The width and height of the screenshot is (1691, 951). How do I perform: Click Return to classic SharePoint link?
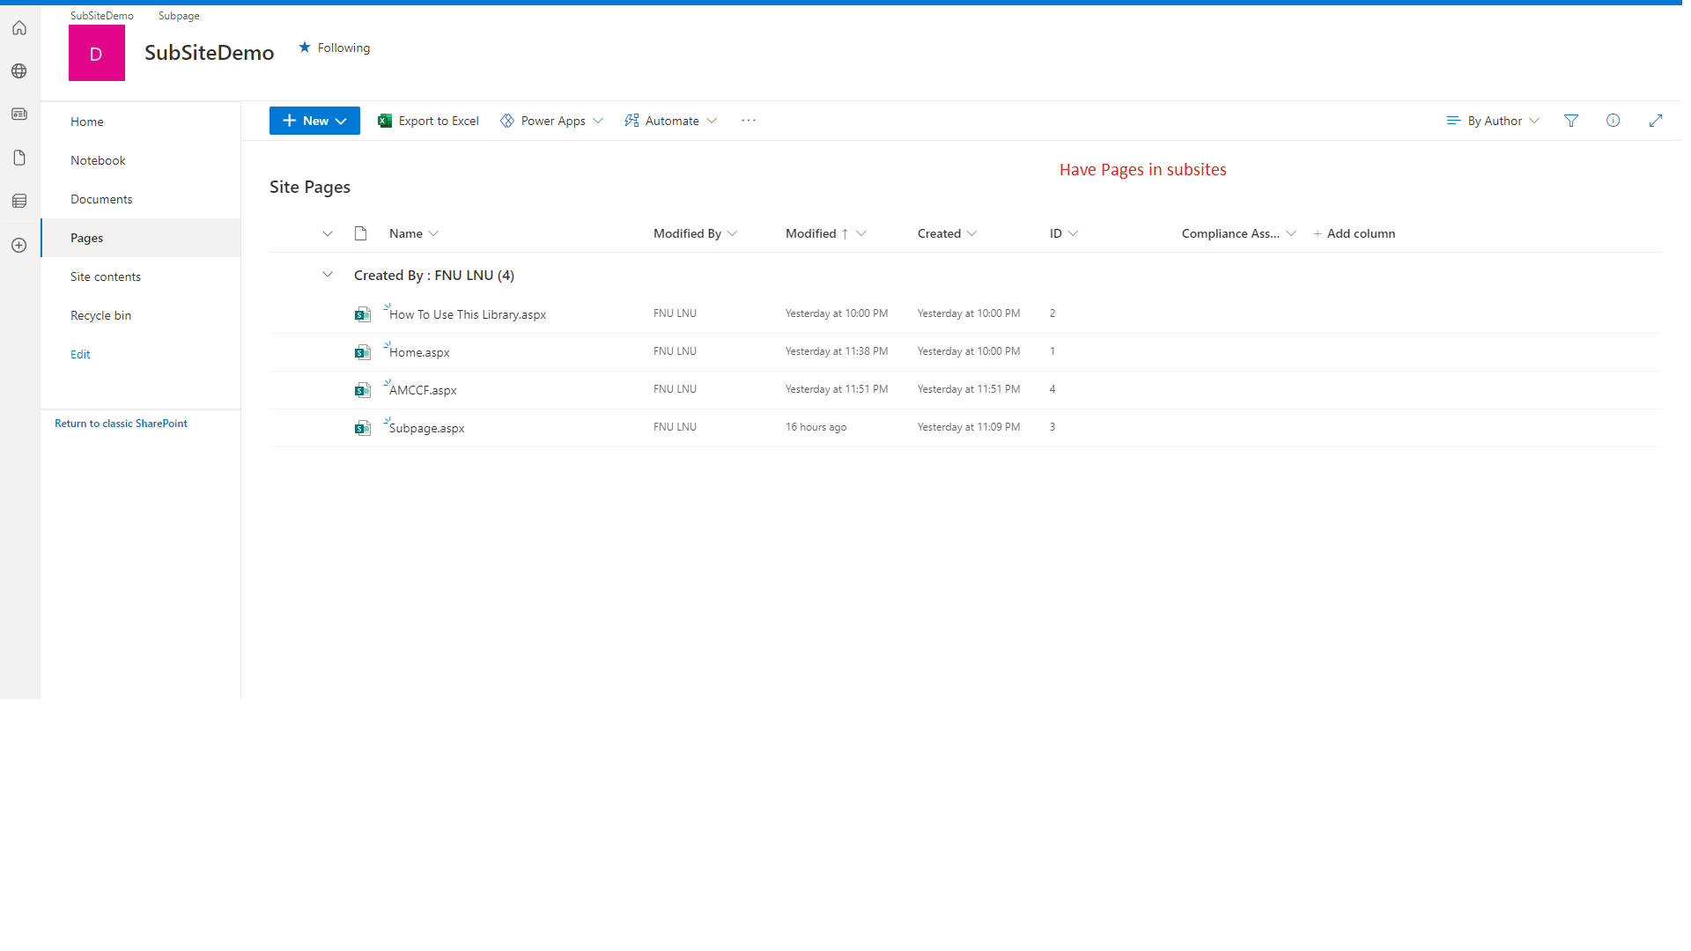tap(121, 424)
